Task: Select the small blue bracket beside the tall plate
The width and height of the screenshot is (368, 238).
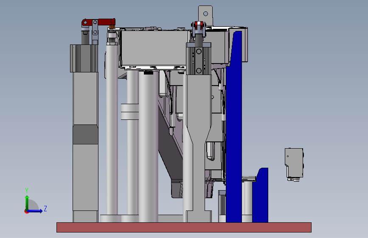Action: (260, 196)
